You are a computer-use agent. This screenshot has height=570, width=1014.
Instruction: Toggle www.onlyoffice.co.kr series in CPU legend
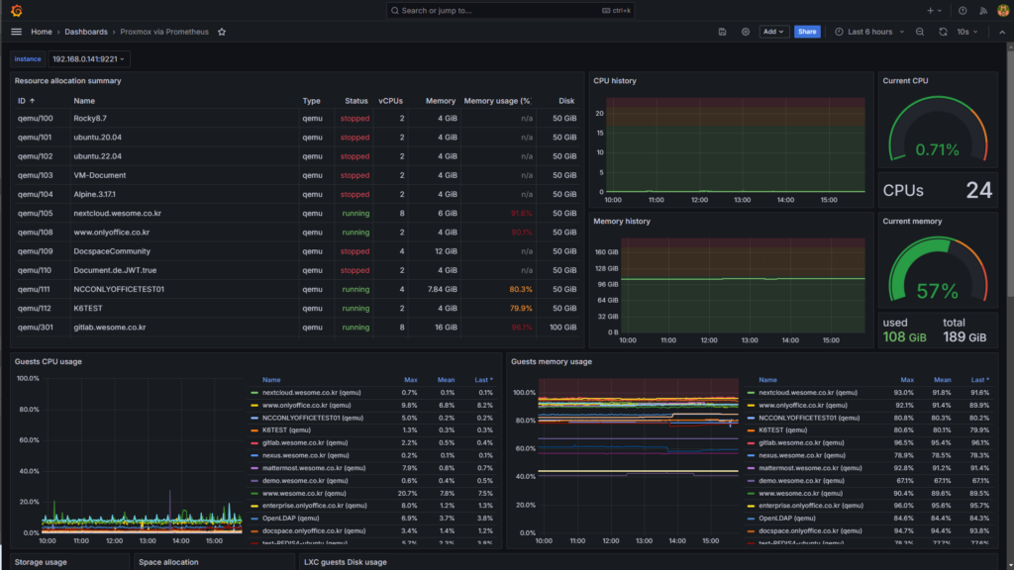click(x=307, y=405)
